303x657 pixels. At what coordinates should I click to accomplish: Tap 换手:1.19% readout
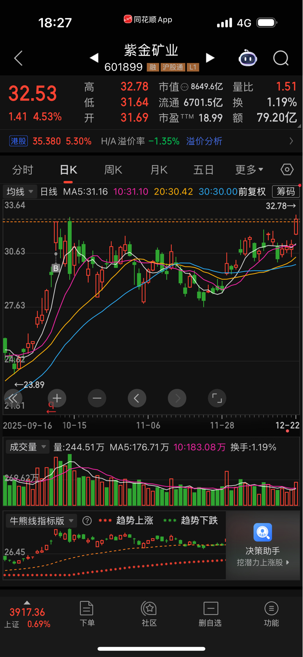point(253,447)
